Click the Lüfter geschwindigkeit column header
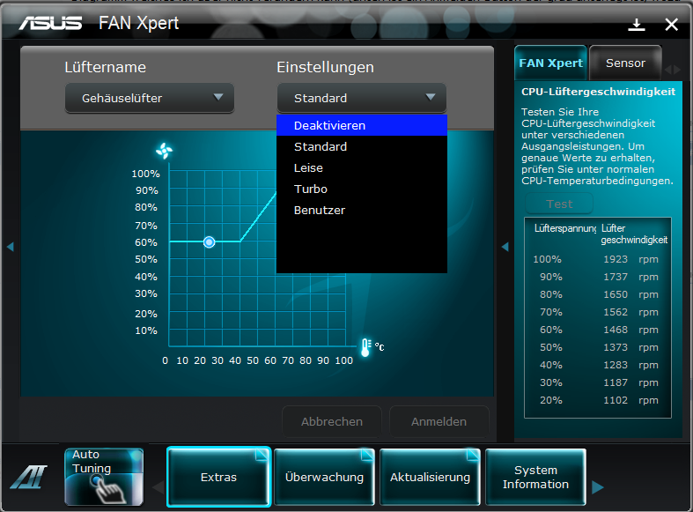This screenshot has height=512, width=693. point(634,234)
